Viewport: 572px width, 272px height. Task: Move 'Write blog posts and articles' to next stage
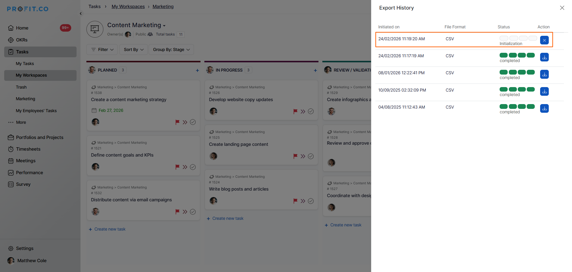(x=303, y=201)
